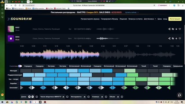Open the YouTube bookmark
This screenshot has width=185, height=104.
coord(49,8)
